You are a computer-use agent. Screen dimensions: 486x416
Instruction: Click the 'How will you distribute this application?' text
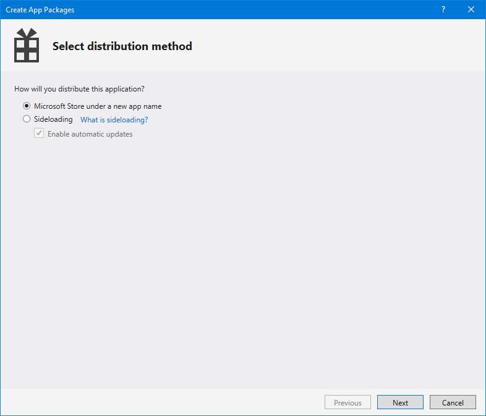pos(79,89)
